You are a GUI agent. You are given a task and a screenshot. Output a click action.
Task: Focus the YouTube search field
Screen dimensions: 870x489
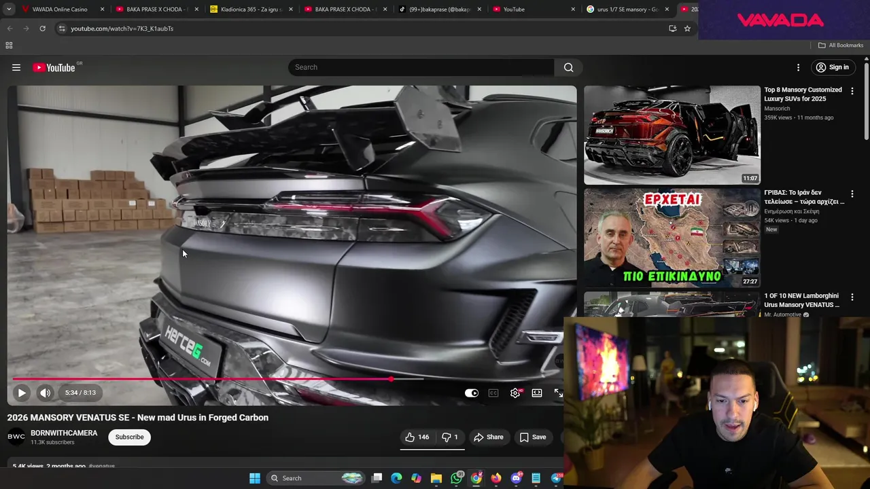421,67
